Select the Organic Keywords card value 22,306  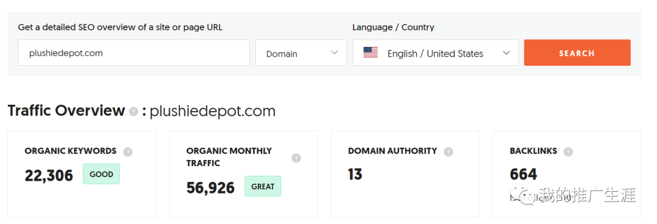pos(49,175)
